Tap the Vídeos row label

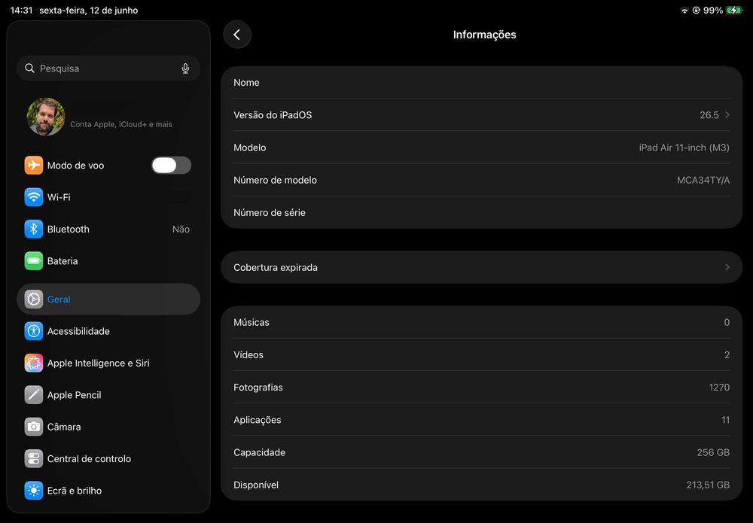click(x=248, y=355)
